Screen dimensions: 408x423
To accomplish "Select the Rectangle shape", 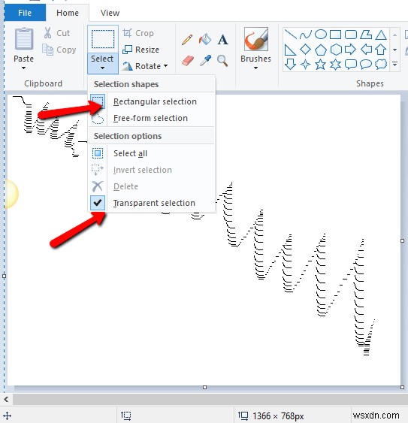I will point(335,35).
